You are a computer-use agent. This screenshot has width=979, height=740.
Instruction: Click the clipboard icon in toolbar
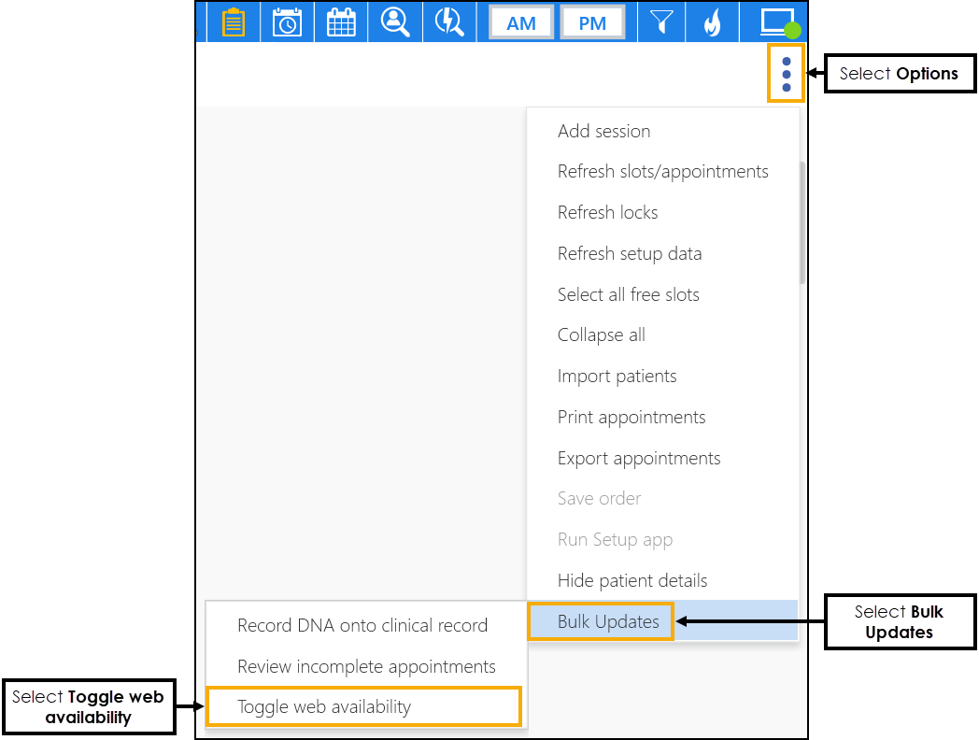coord(234,22)
